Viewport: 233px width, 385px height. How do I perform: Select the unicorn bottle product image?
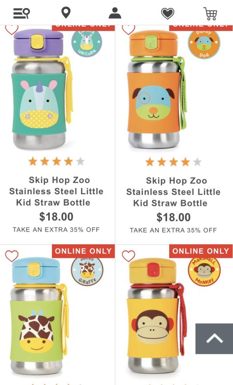(x=42, y=89)
